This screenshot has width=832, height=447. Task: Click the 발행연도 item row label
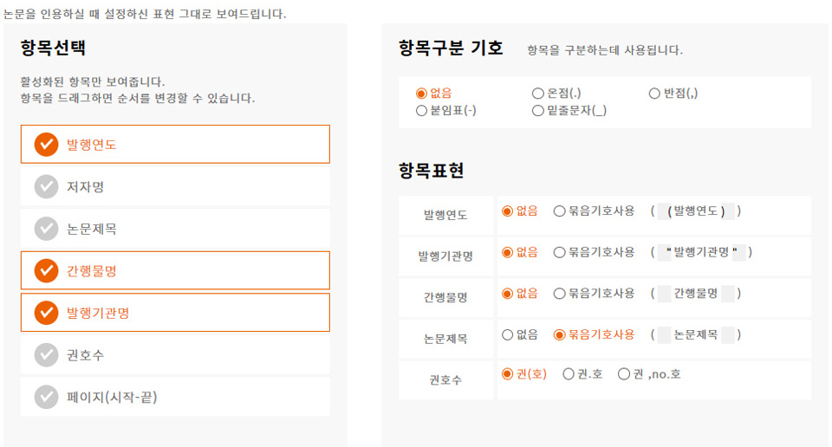click(91, 145)
